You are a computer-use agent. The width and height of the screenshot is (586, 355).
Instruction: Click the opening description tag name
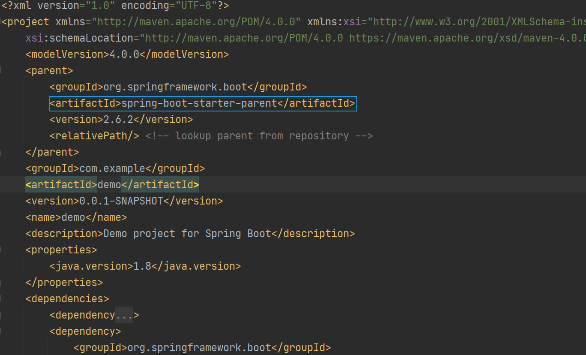[x=65, y=234]
